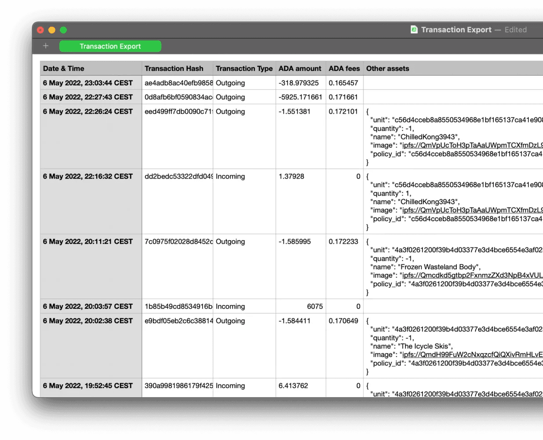
Task: Select hash cell 390a9981986179f425
Action: pyautogui.click(x=178, y=388)
